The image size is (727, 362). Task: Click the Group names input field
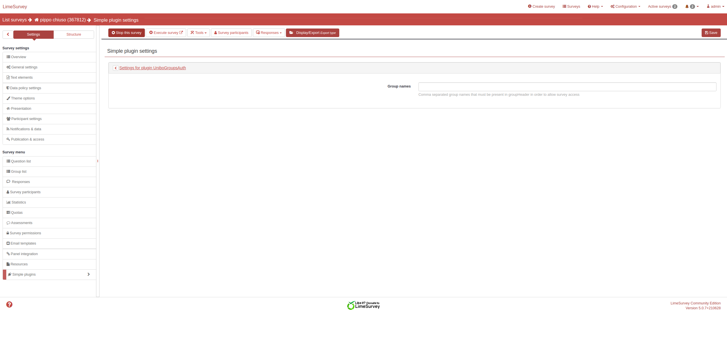[x=567, y=87]
